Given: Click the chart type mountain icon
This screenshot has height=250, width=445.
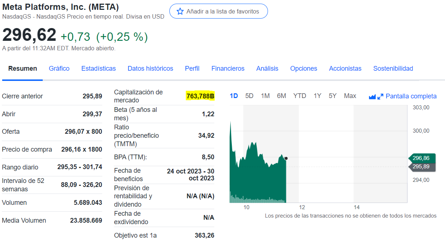Looking at the screenshot, I should point(372,97).
